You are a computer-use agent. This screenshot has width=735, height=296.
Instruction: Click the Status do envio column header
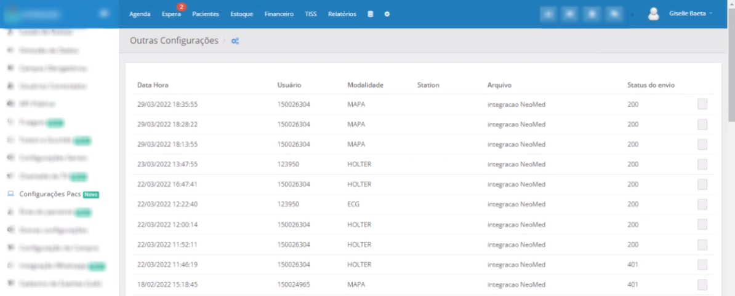click(651, 85)
